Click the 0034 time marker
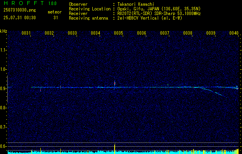242x154 pixels. pos(95,33)
